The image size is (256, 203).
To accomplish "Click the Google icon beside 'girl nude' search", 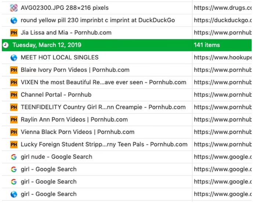I will pyautogui.click(x=14, y=157).
